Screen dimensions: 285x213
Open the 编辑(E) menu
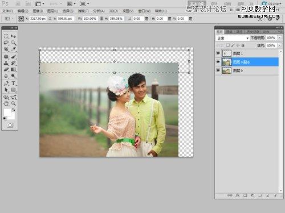[x=23, y=11]
